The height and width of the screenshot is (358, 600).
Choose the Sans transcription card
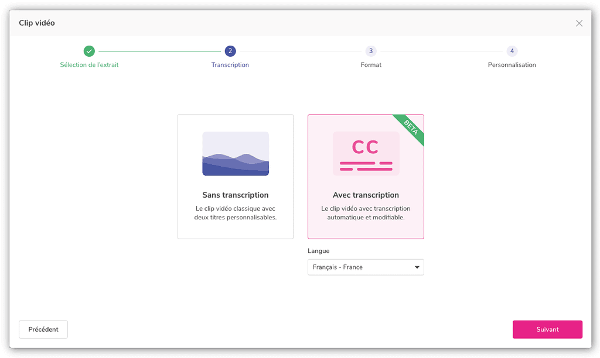236,177
